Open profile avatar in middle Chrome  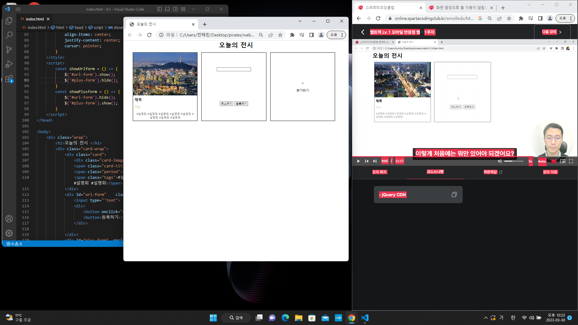(321, 35)
